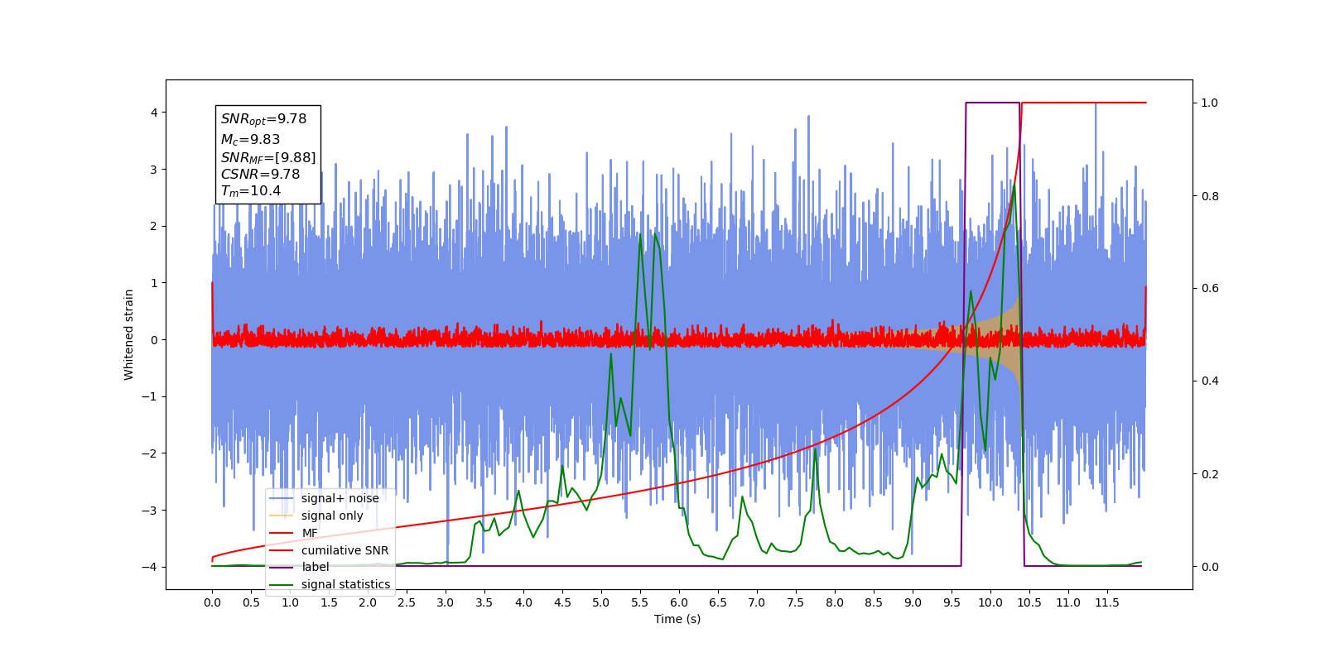
Task: Click the left y-axis tick label 2
Action: coord(154,226)
